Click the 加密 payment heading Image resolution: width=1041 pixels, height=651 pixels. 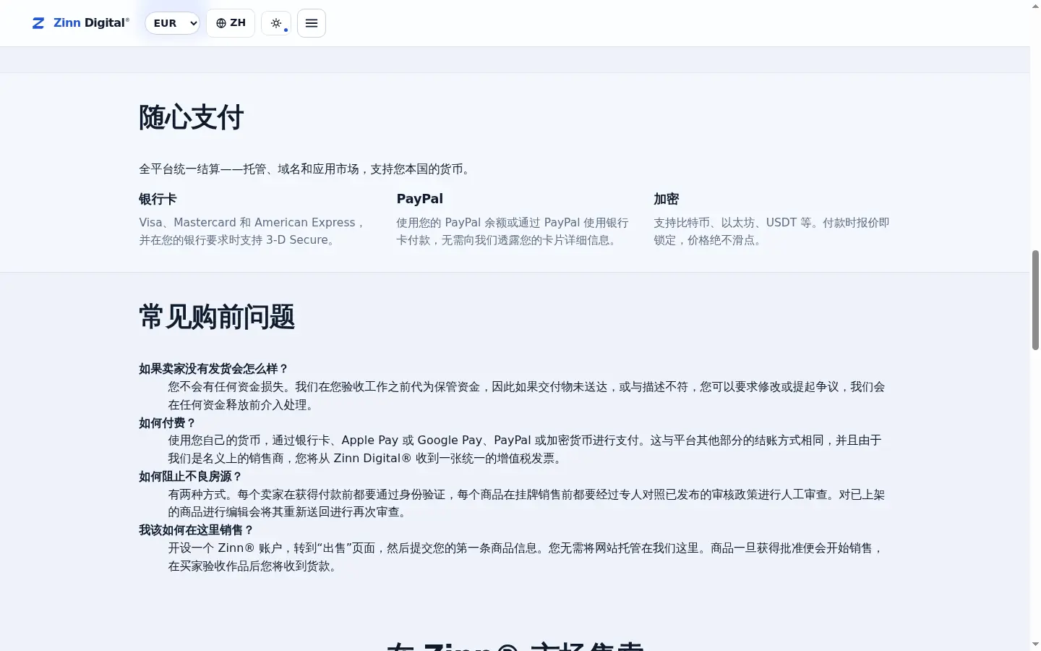pos(667,199)
